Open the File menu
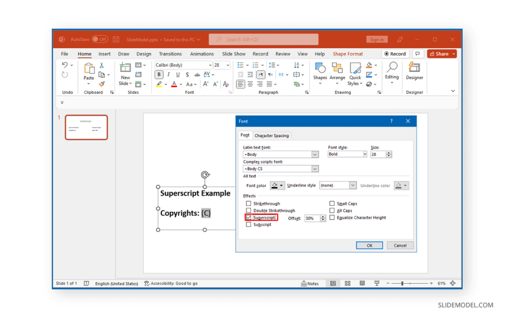Viewport: 514px width, 318px height. tap(64, 54)
